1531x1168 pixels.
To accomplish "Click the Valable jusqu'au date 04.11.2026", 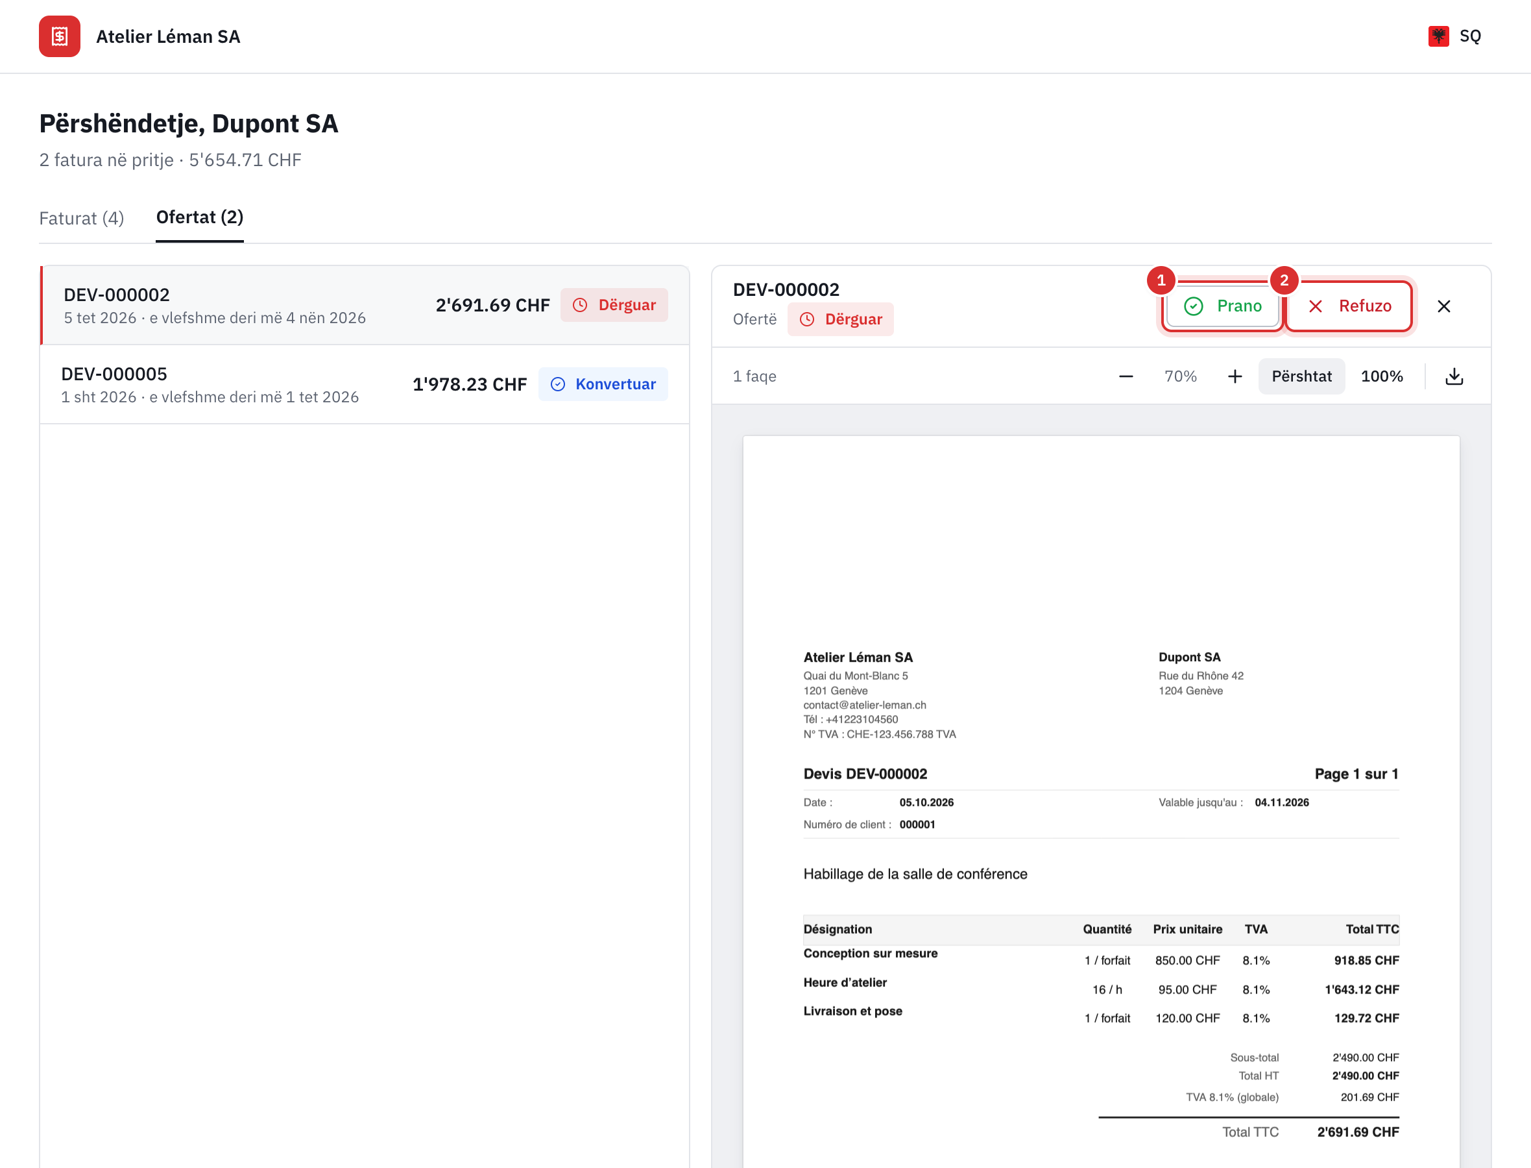I will point(1281,802).
